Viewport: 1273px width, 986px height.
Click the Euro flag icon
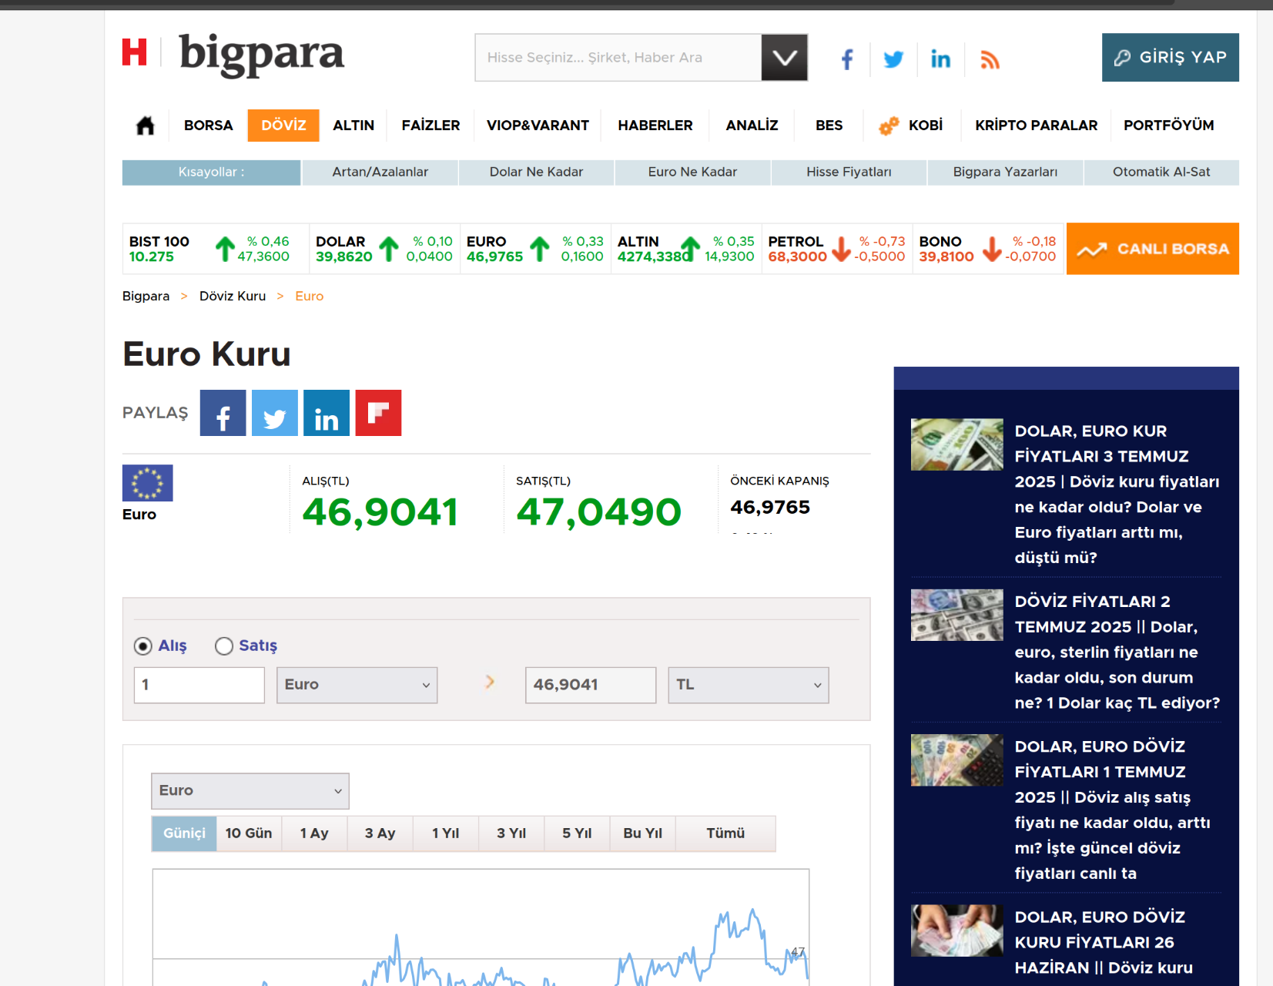pyautogui.click(x=148, y=483)
